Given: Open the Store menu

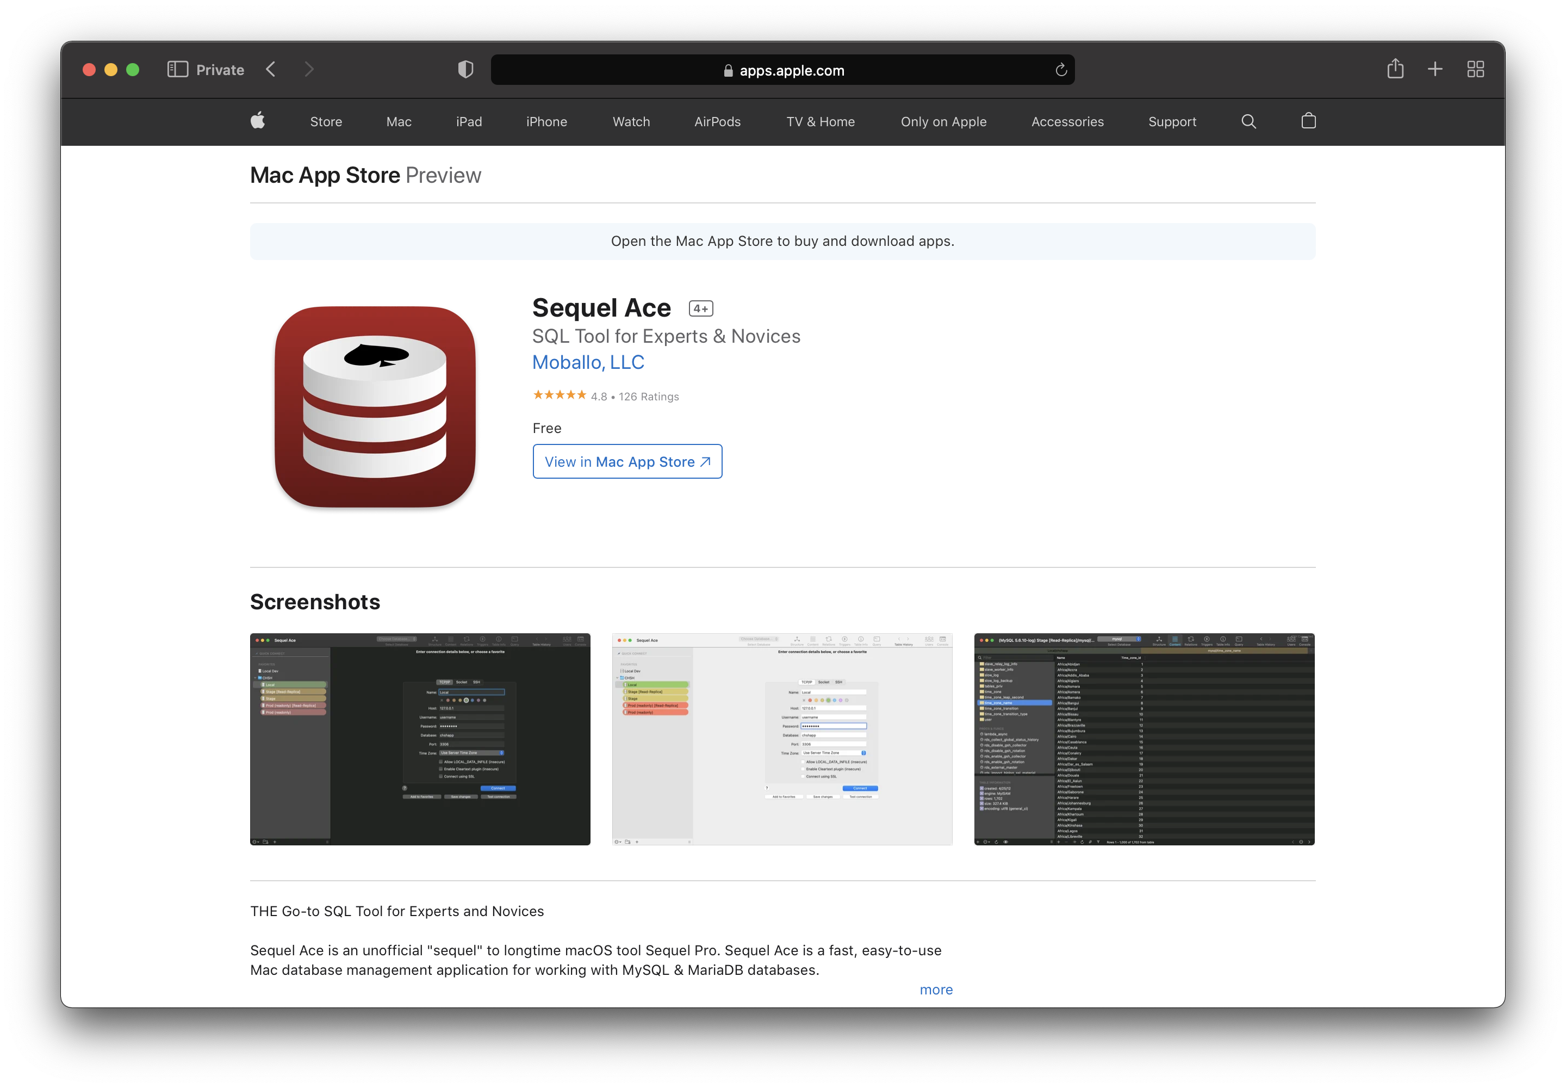Looking at the screenshot, I should (326, 122).
